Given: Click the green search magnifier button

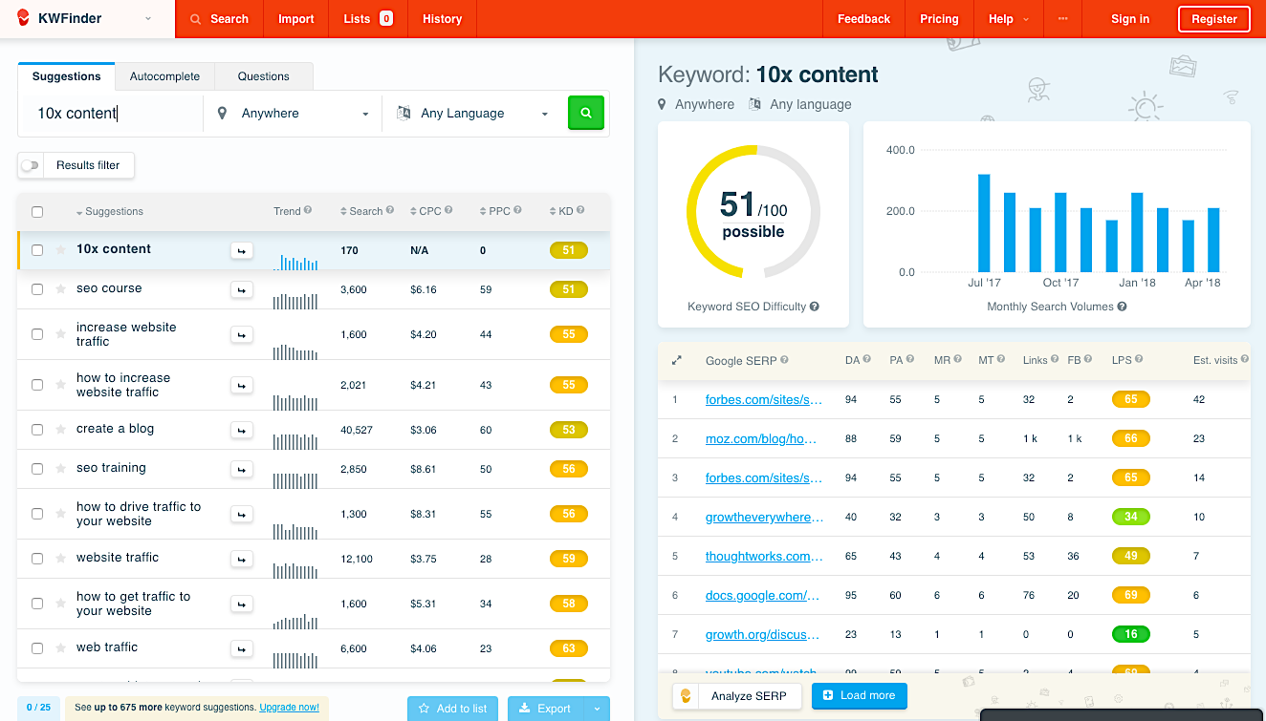Looking at the screenshot, I should pyautogui.click(x=586, y=113).
